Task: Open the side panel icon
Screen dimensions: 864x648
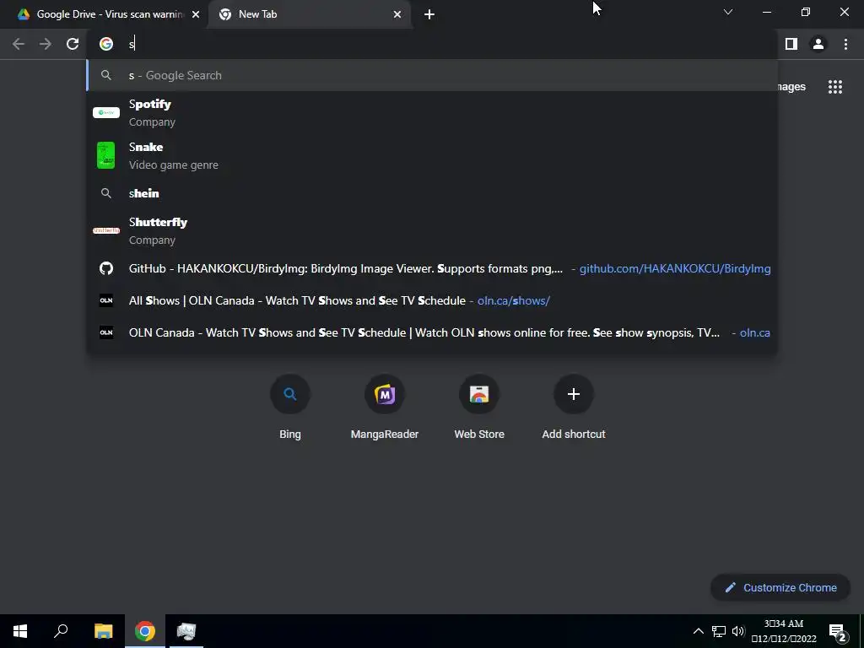Action: click(791, 44)
